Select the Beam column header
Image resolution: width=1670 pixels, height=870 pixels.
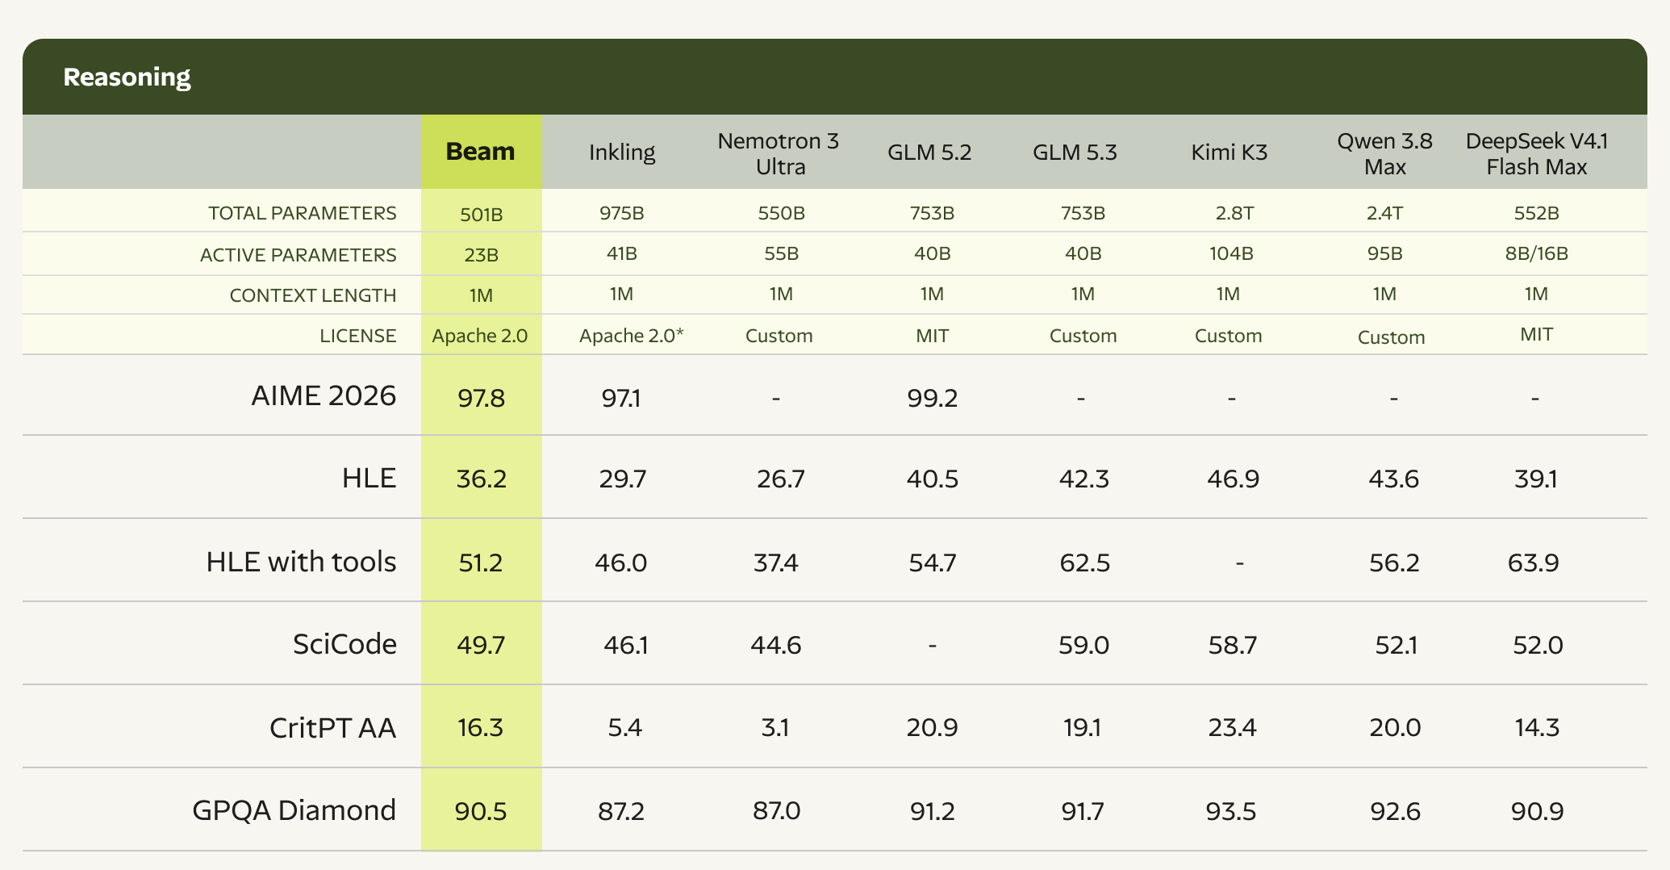(481, 151)
